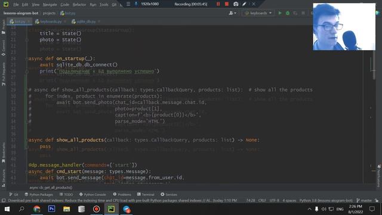Open Photoshop from the taskbar
The image size is (382, 215).
[52, 209]
